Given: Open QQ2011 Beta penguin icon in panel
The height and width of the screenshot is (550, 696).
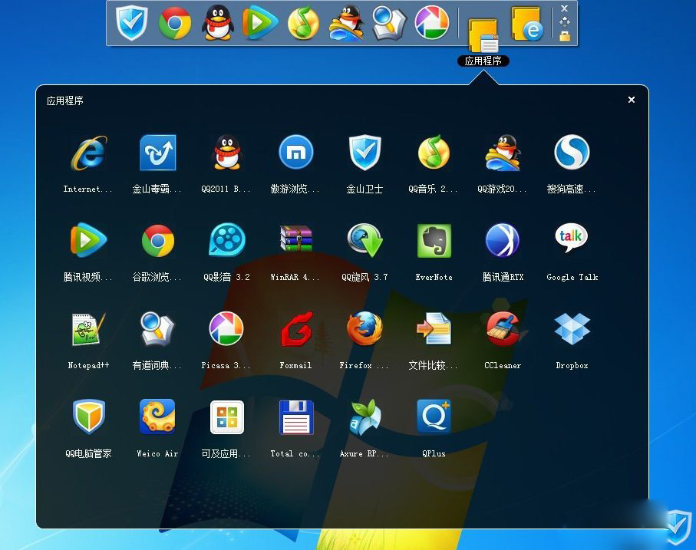Looking at the screenshot, I should point(227,153).
